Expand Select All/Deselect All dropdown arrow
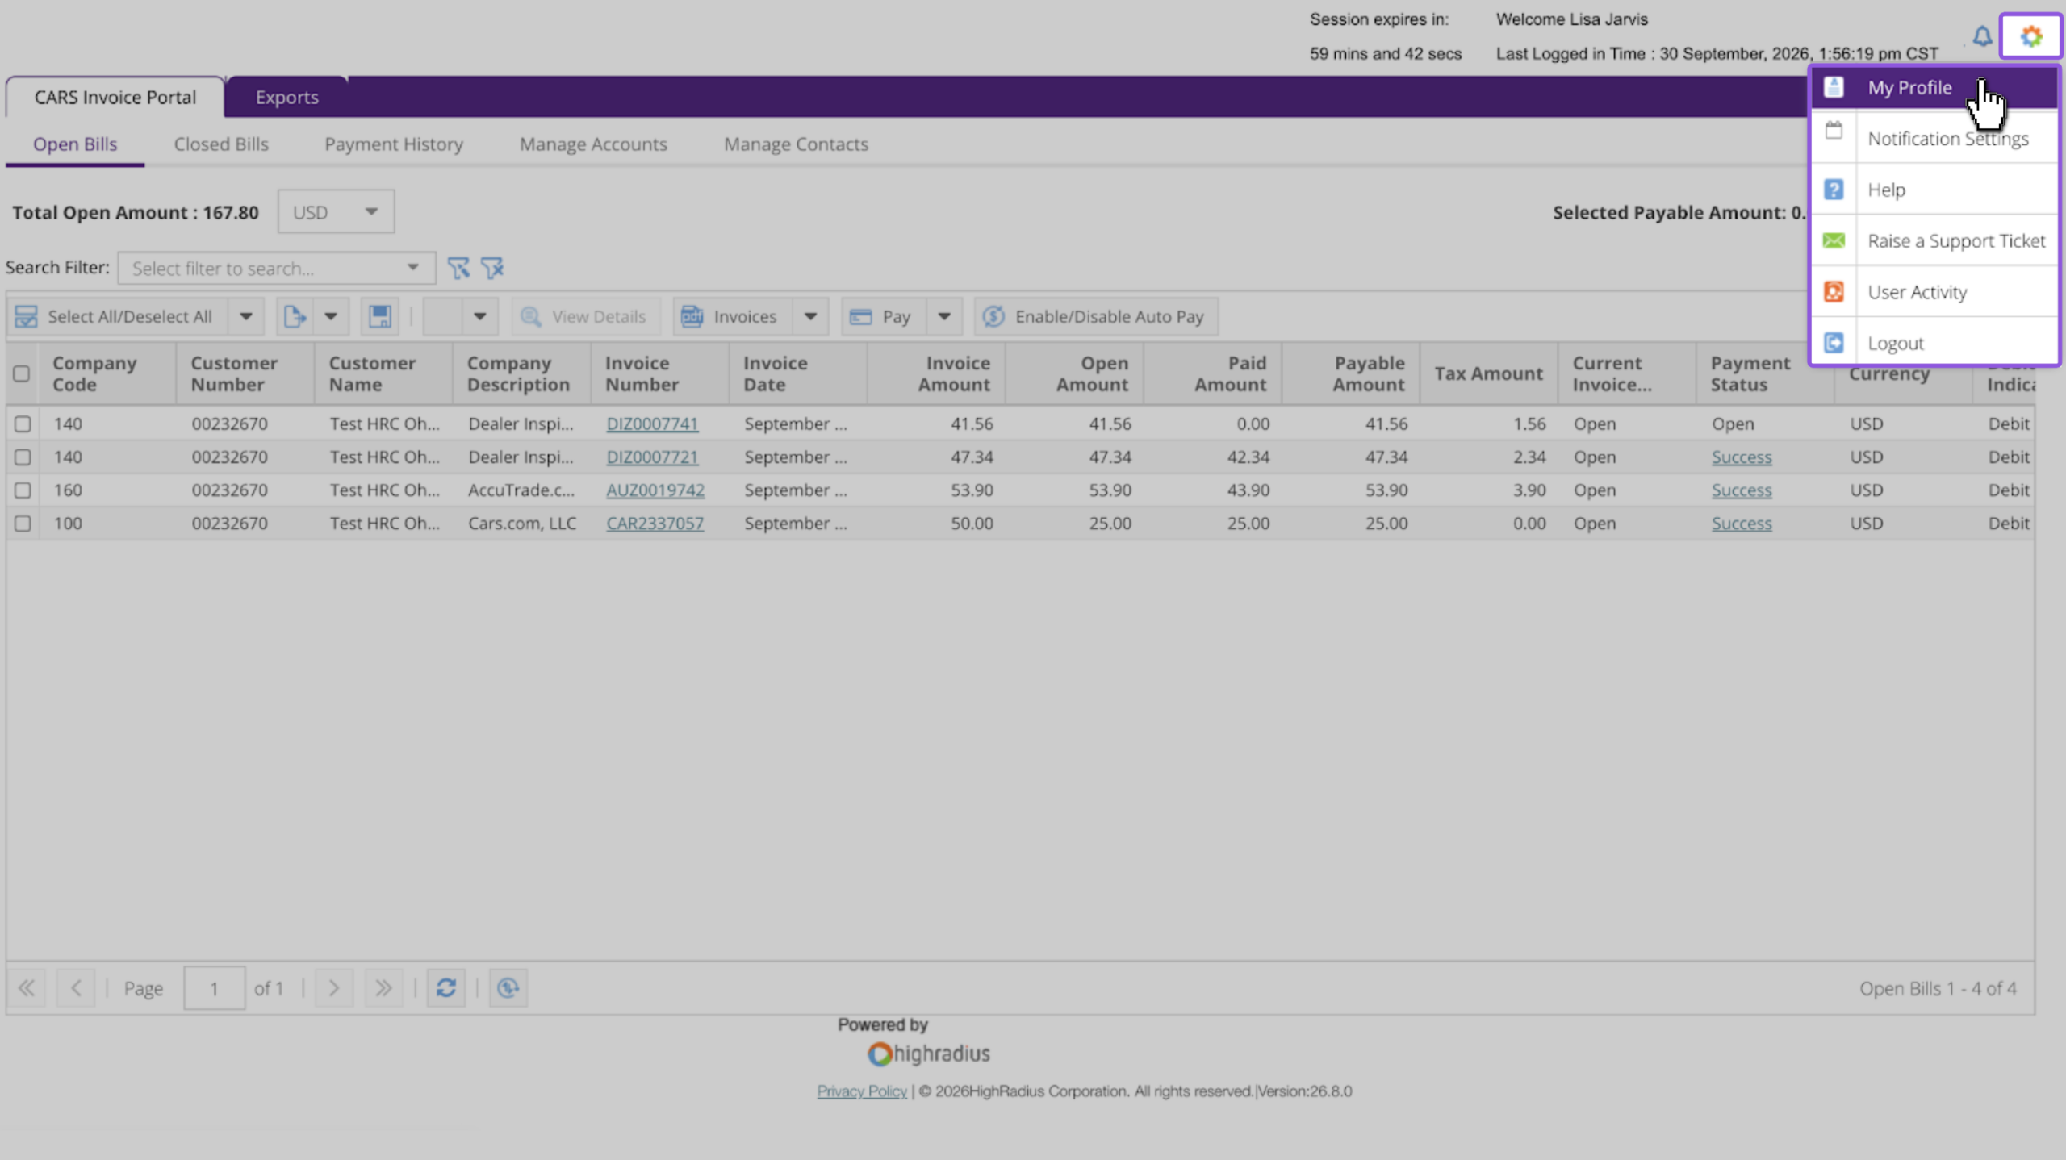Screen dimensions: 2066x1160 (246, 316)
